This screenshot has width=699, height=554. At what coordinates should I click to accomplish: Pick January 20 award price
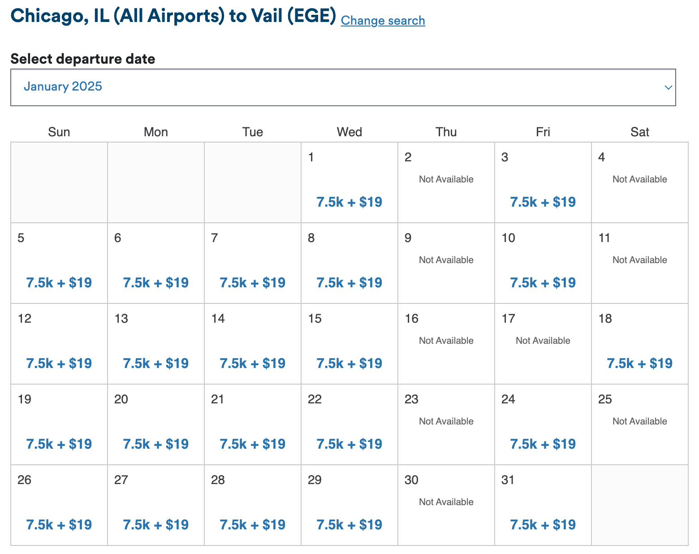tap(155, 444)
